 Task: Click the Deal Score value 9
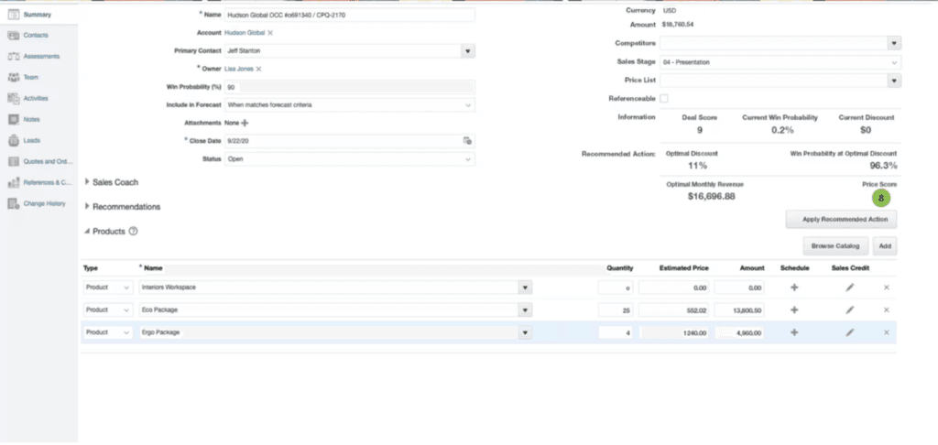(x=699, y=130)
